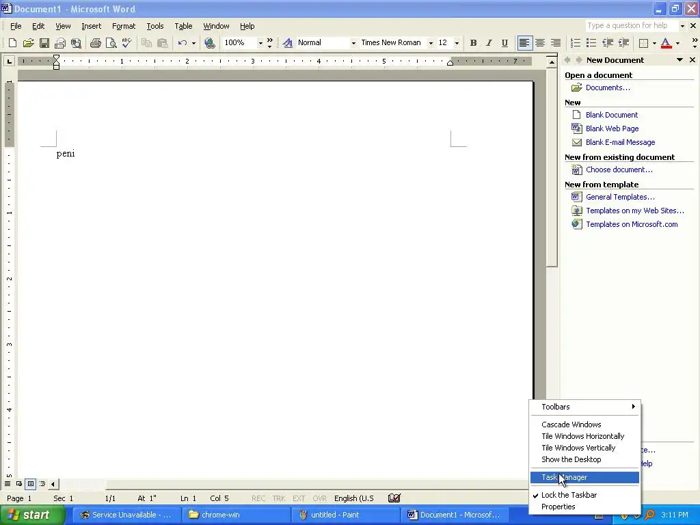
Task: Go back in the task pane
Action: (x=568, y=60)
